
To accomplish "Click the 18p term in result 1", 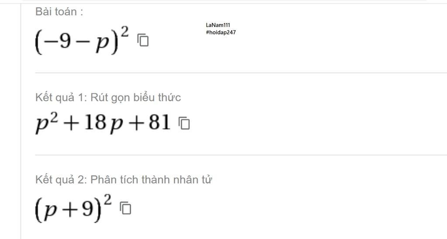I will (103, 123).
